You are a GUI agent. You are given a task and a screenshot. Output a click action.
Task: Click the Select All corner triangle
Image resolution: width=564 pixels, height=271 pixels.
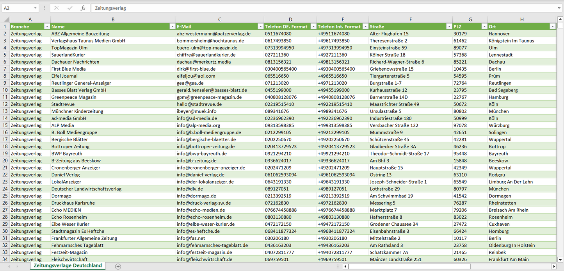coord(6,19)
